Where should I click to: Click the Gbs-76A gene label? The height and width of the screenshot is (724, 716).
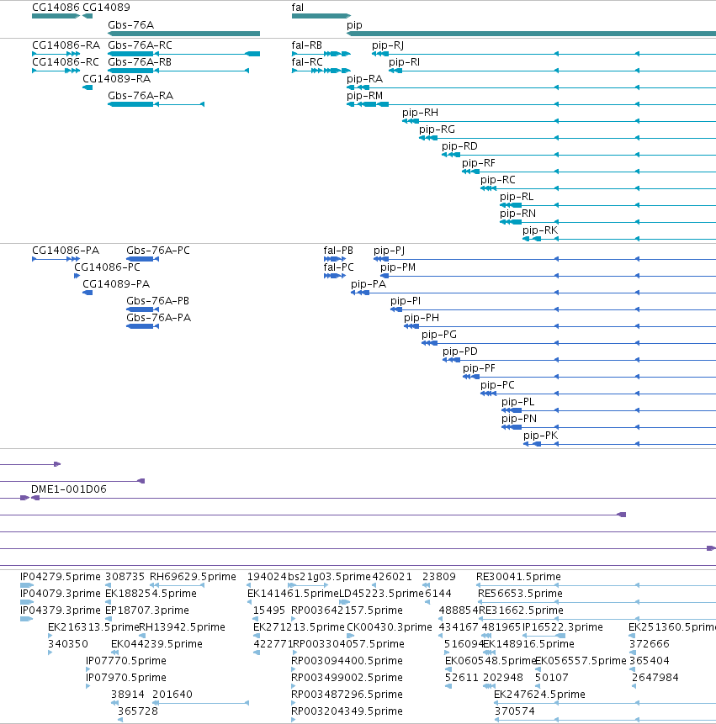[x=130, y=25]
